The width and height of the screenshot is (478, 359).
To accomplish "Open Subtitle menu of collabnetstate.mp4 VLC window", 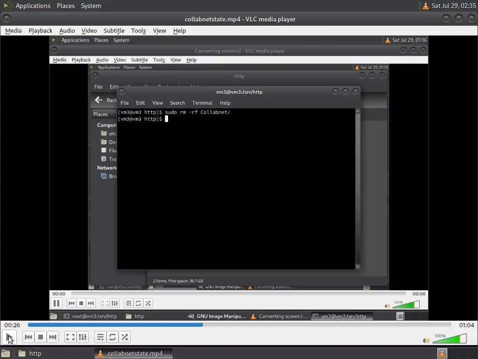I will [x=114, y=30].
